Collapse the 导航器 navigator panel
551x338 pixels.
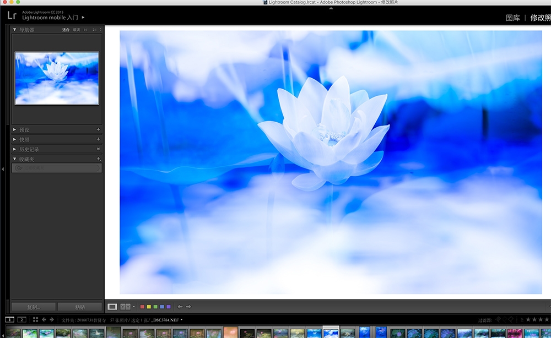pos(15,30)
